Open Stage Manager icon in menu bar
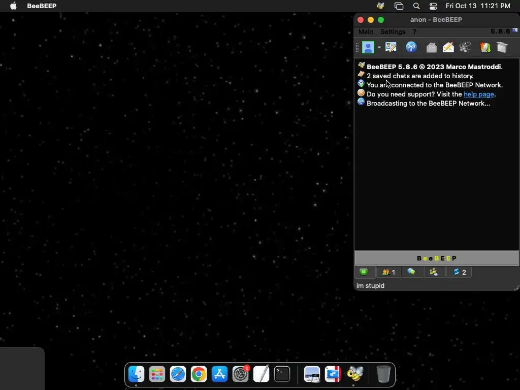 tap(399, 6)
